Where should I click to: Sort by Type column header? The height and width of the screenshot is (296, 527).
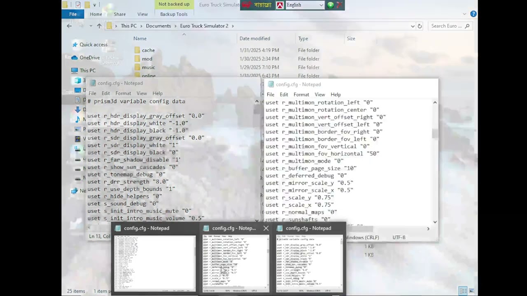(303, 39)
